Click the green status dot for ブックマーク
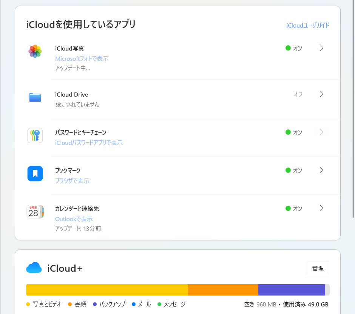The image size is (355, 314). click(288, 170)
